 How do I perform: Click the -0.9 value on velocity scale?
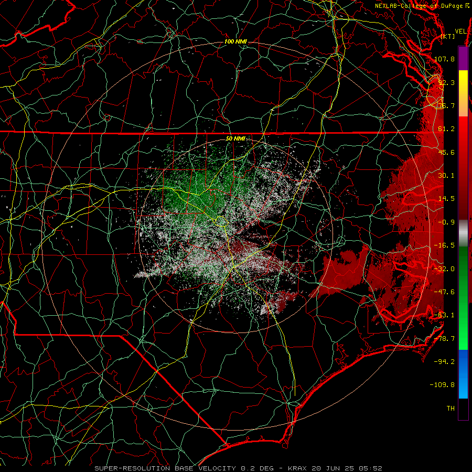(446, 222)
